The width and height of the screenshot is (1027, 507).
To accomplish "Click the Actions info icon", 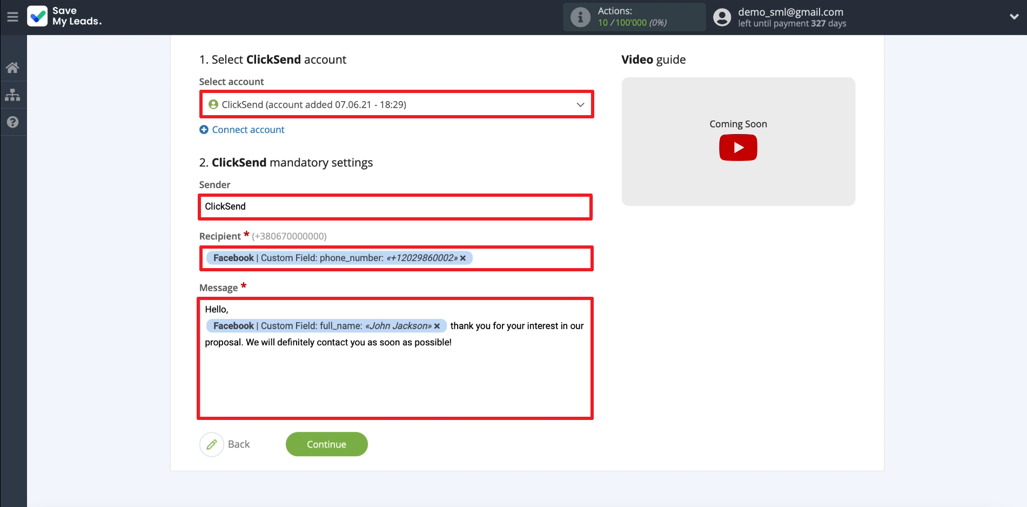I will [x=581, y=17].
